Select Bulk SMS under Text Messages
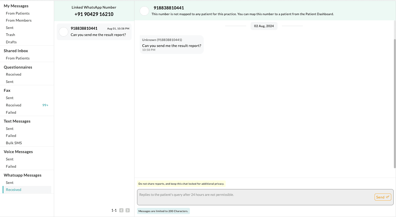396x217 pixels. pos(14,143)
